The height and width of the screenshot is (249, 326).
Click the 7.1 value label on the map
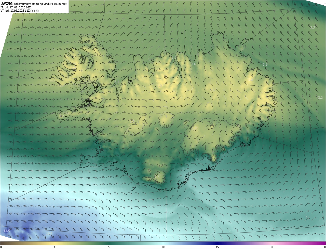tap(307, 217)
